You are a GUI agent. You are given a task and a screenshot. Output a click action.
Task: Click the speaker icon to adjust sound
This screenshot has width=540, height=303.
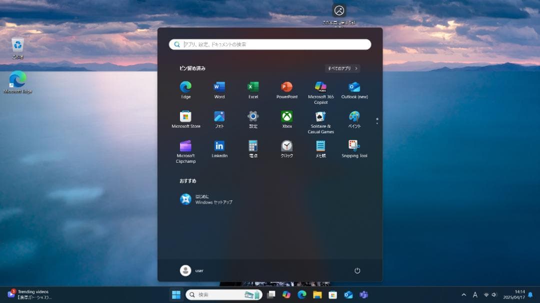[x=494, y=295]
